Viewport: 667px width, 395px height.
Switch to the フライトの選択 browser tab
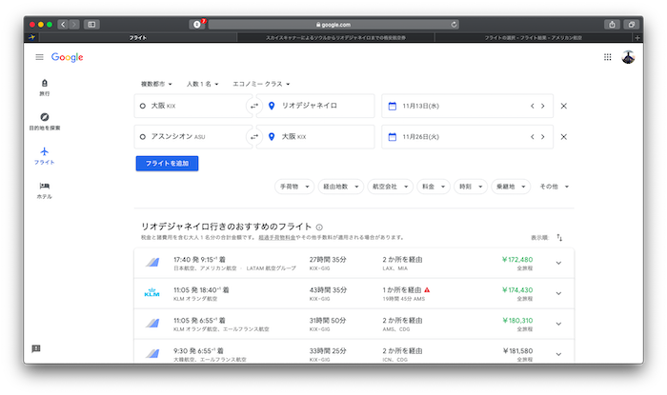pyautogui.click(x=534, y=38)
